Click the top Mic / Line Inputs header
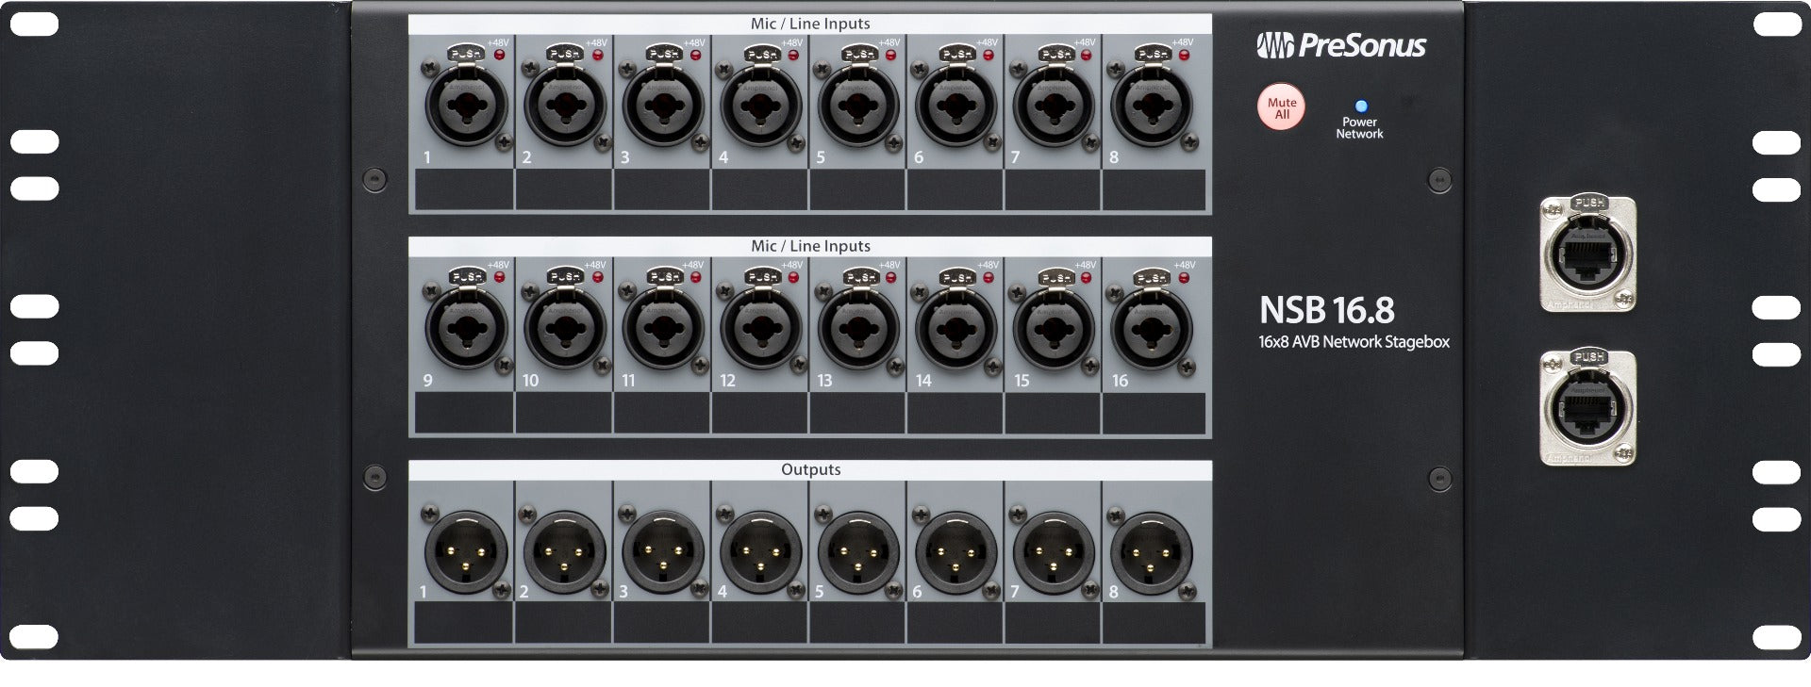The image size is (1811, 687). (x=810, y=24)
